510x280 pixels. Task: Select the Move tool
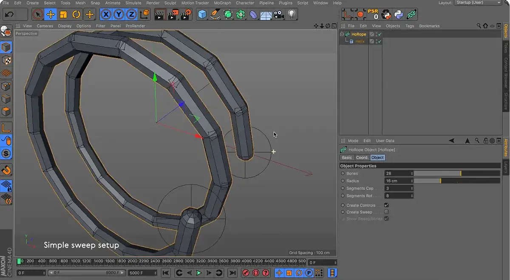[51, 14]
